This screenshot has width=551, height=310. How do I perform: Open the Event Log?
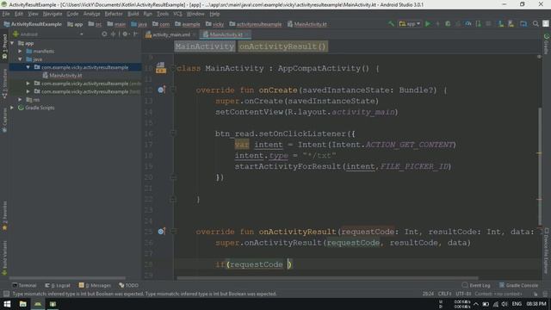(x=476, y=285)
